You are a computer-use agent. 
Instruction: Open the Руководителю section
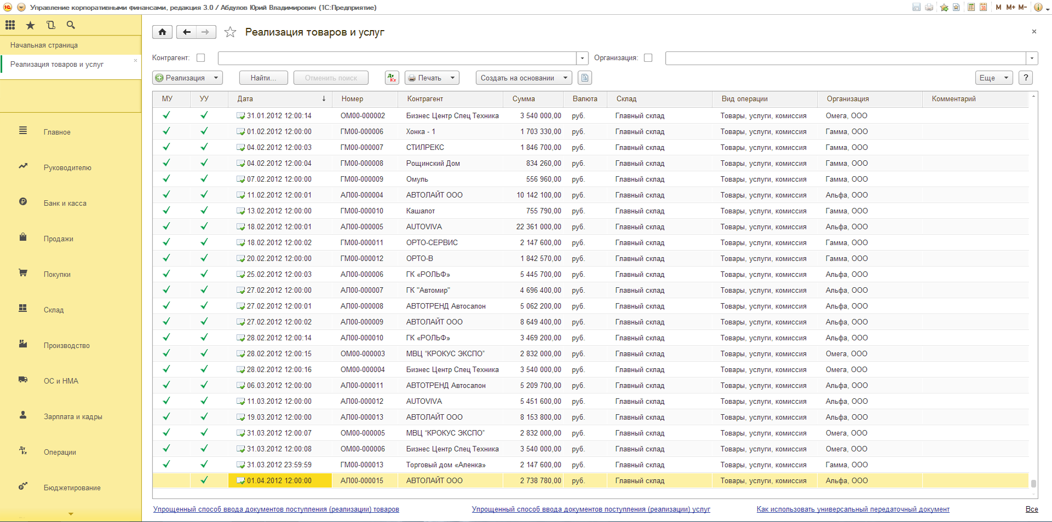click(x=67, y=167)
